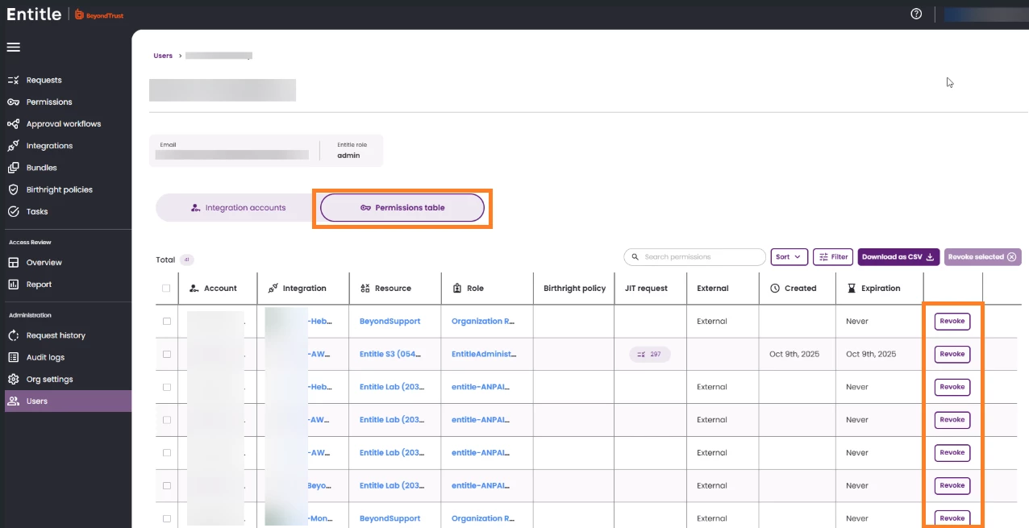The height and width of the screenshot is (528, 1029).
Task: Click the hourglass icon in Expiration header
Action: [852, 288]
